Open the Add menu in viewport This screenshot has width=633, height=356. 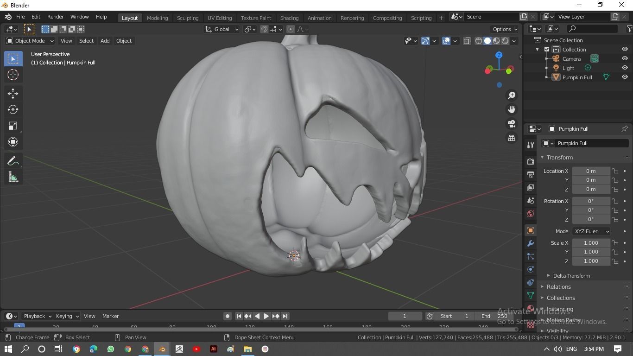[105, 41]
